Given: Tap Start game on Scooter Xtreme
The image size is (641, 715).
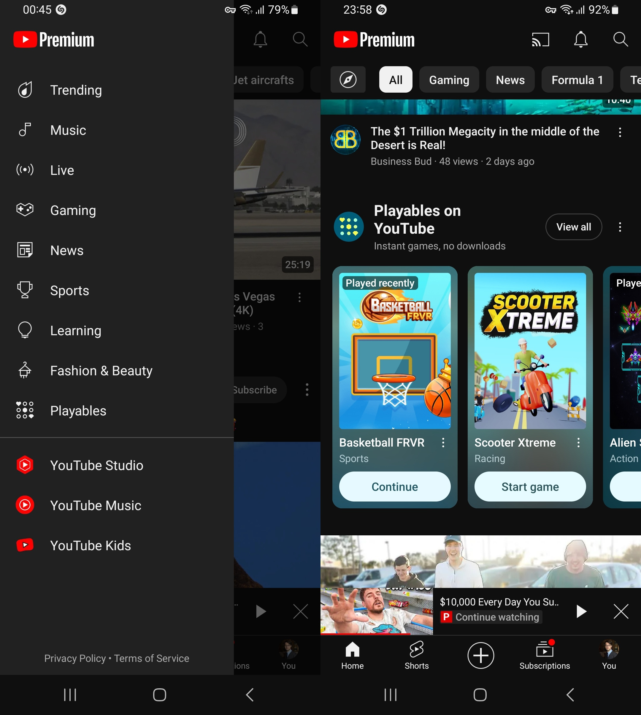Looking at the screenshot, I should click(530, 487).
